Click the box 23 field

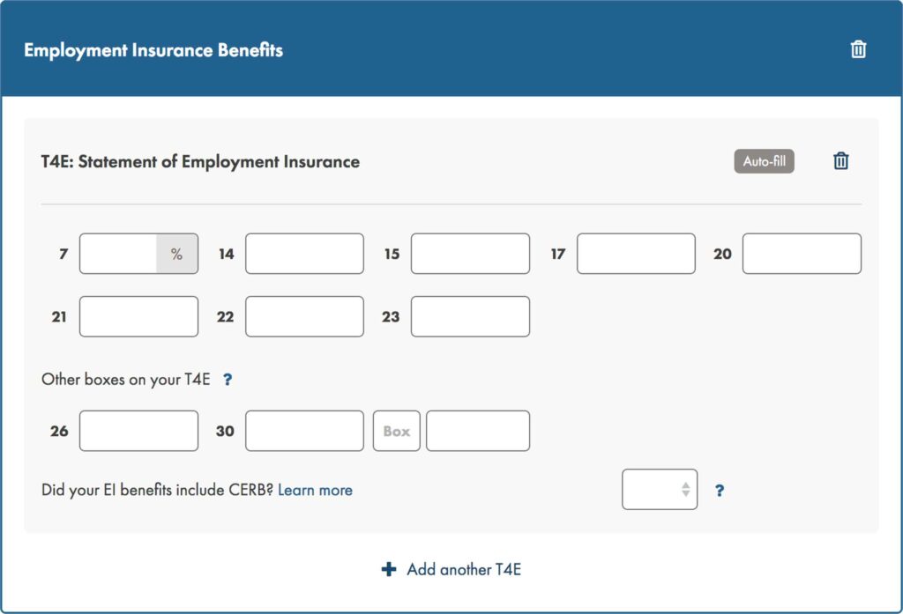point(470,316)
